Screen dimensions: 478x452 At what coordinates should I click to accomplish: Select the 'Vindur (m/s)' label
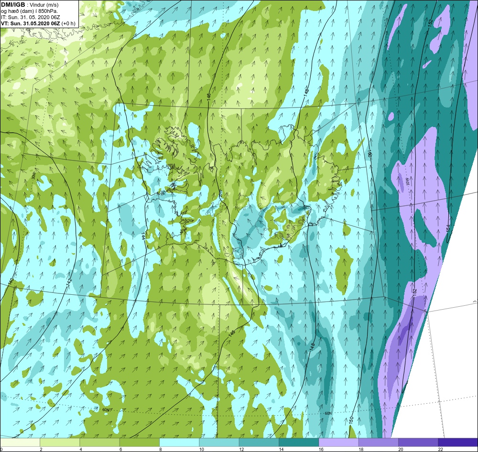44,5
